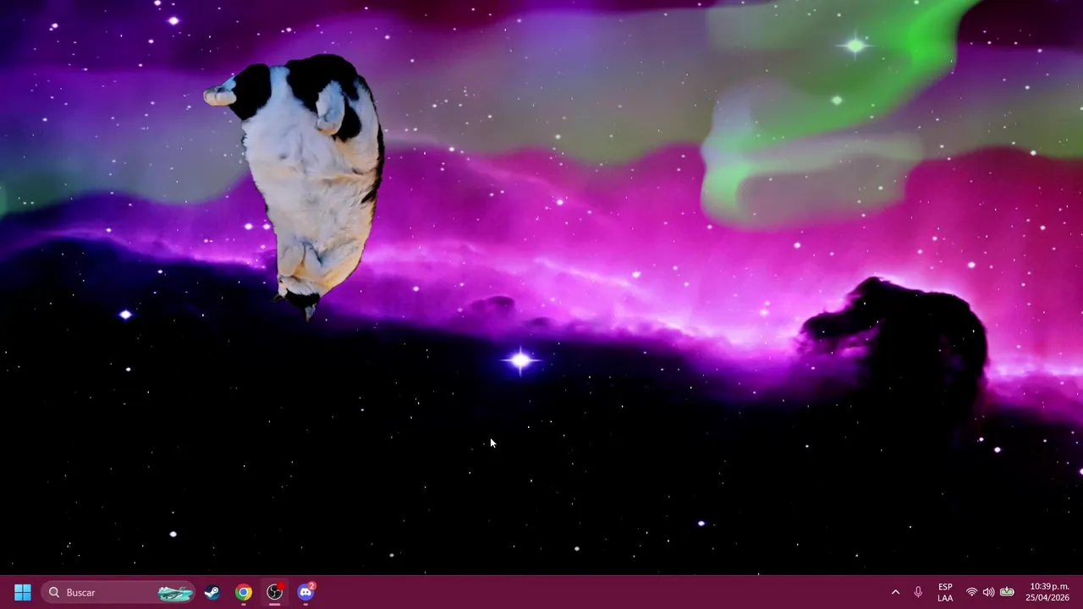This screenshot has width=1083, height=609.
Task: Open Discord from the taskbar
Action: [306, 592]
